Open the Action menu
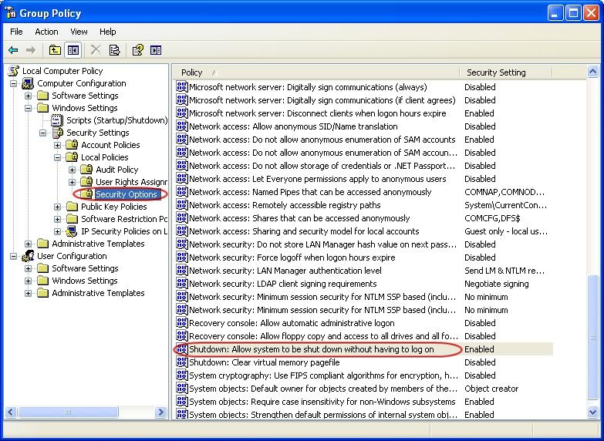This screenshot has height=441, width=604. (x=46, y=32)
